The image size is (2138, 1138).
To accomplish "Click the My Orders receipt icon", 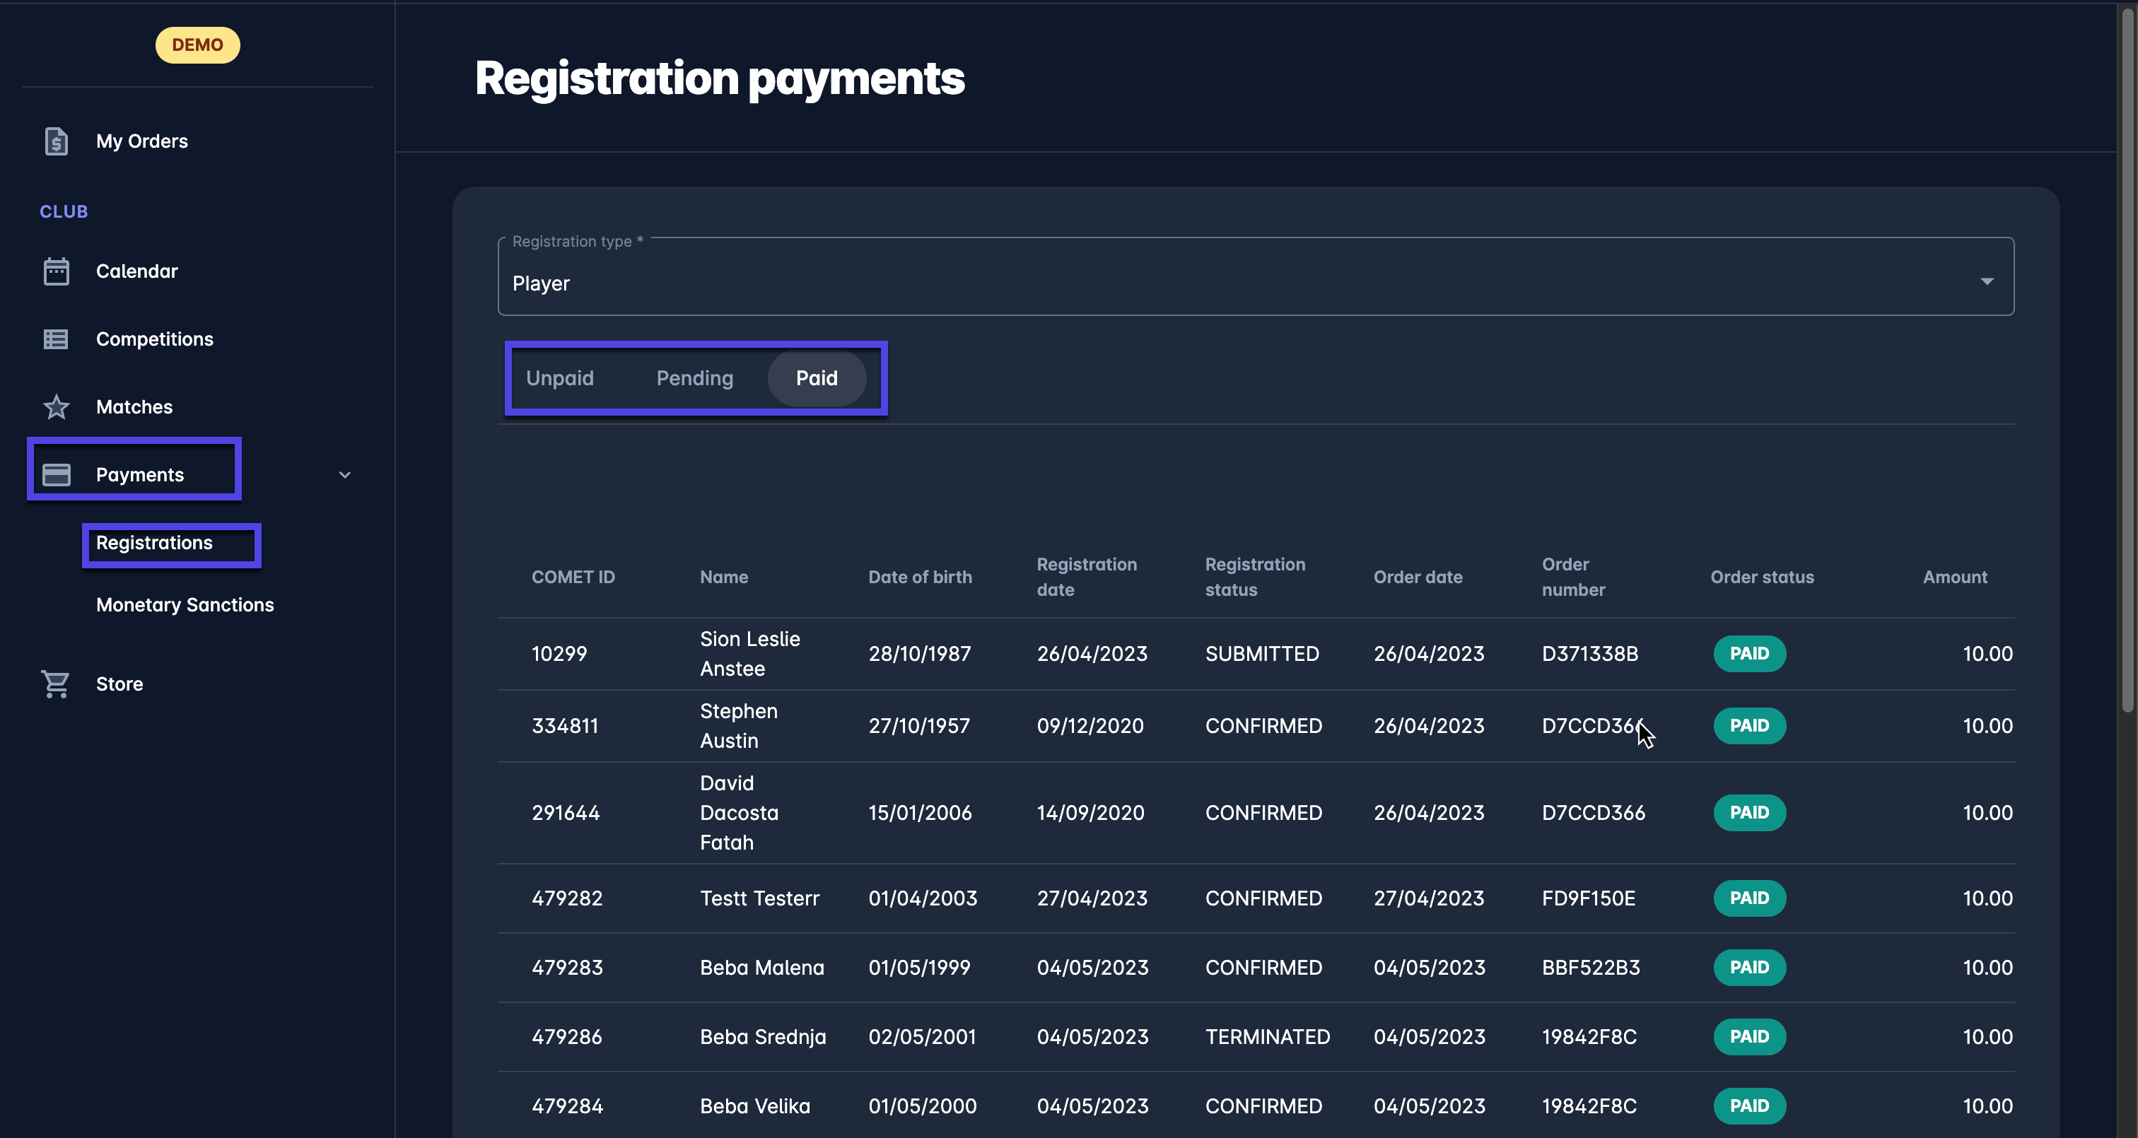I will (56, 141).
